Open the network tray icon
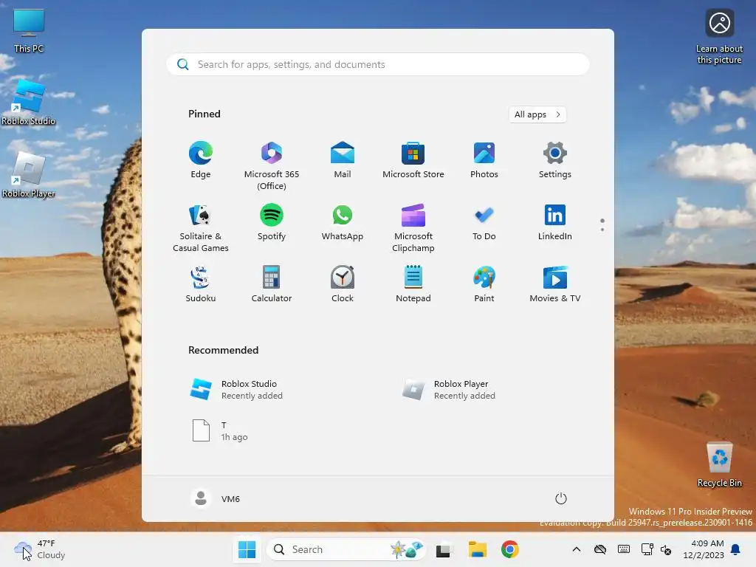The height and width of the screenshot is (567, 756). [x=647, y=549]
